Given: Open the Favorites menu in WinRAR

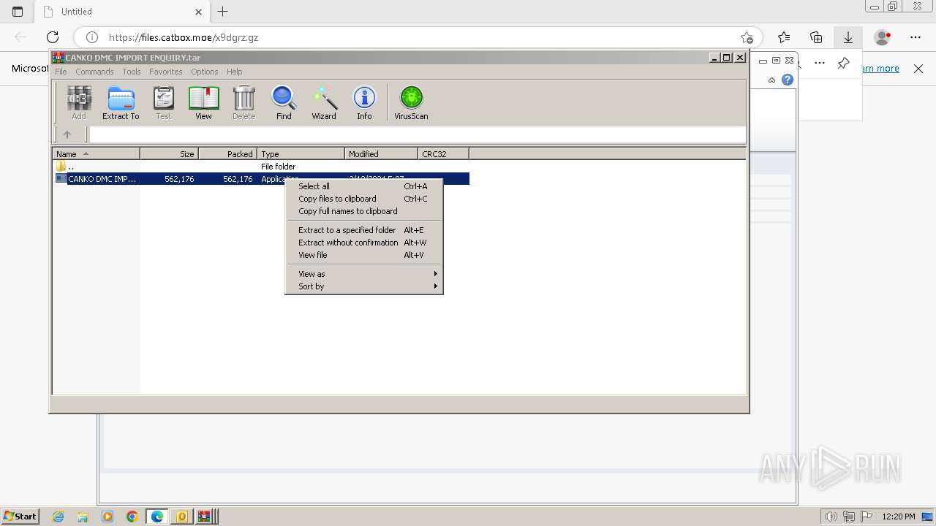Looking at the screenshot, I should (x=166, y=72).
